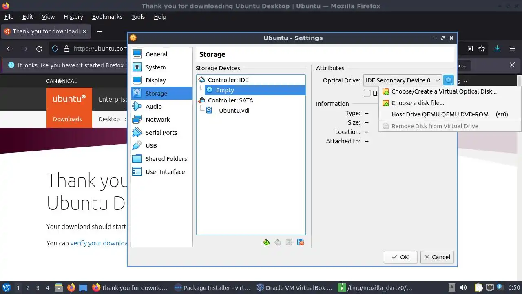Open the General settings category

[x=161, y=54]
